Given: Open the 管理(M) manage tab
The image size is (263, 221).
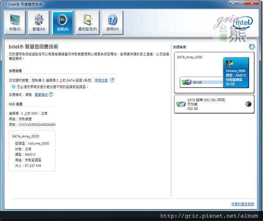Looking at the screenshot, I should [39, 23].
